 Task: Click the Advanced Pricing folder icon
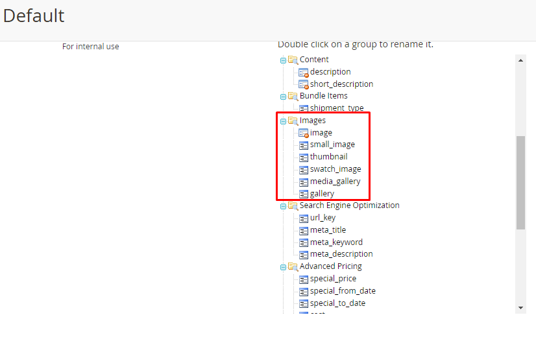(293, 266)
